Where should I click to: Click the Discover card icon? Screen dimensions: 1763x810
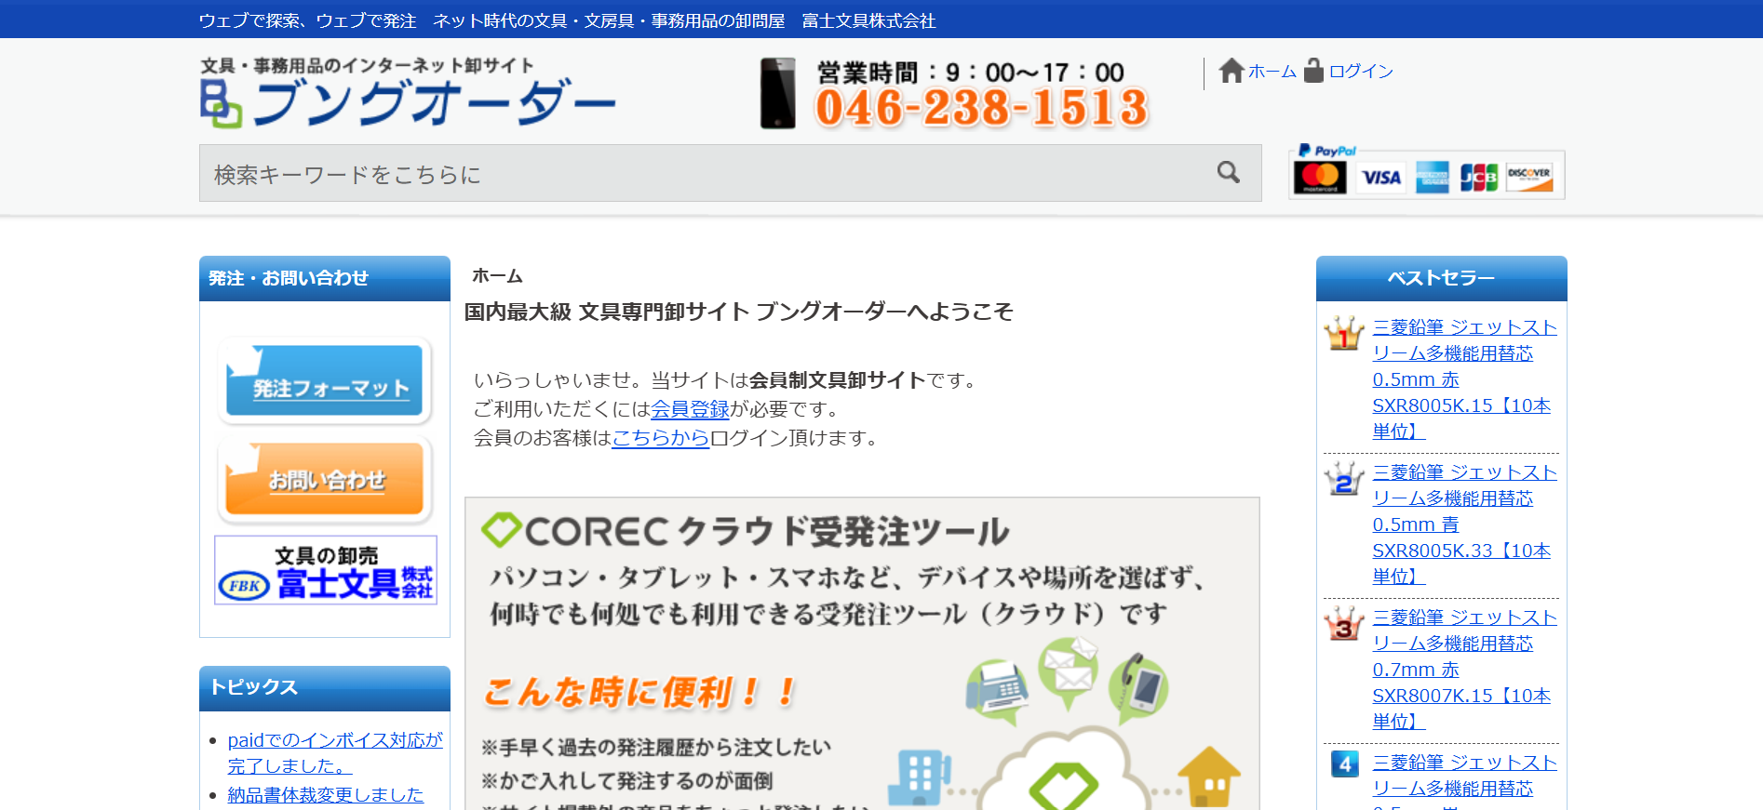coord(1529,177)
